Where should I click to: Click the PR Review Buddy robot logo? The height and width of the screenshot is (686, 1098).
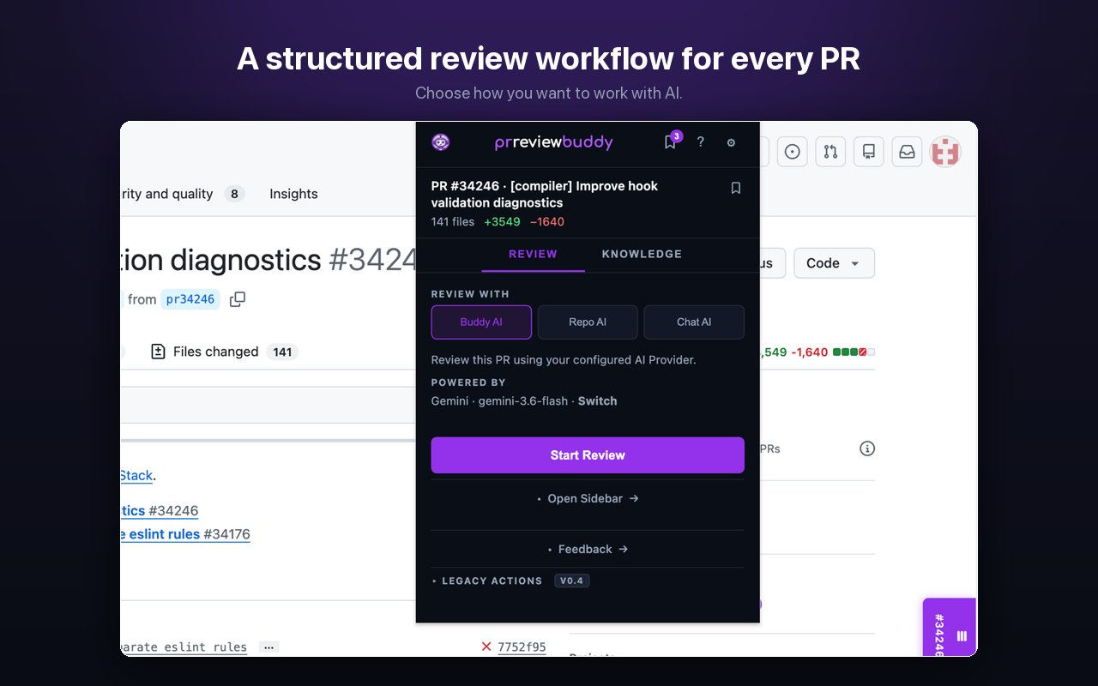pyautogui.click(x=440, y=142)
